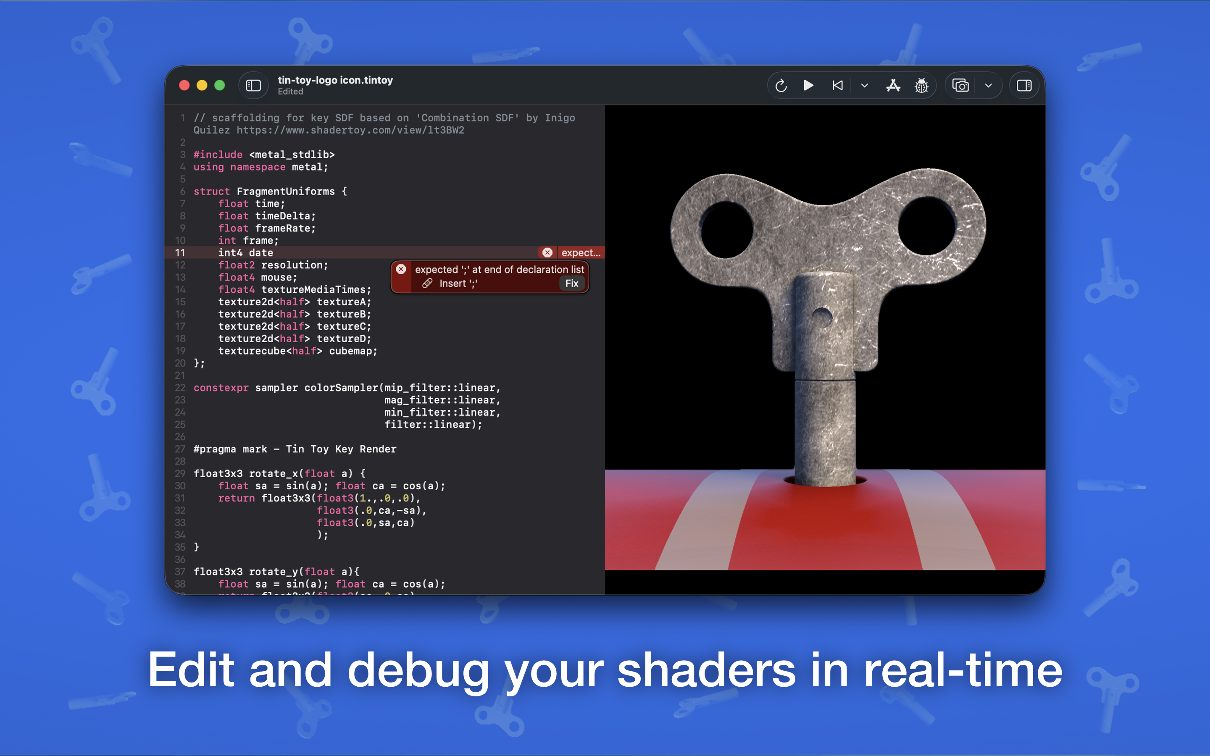Viewport: 1210px width, 756px height.
Task: Click 'float timeDelta;' on line 8
Action: (267, 216)
